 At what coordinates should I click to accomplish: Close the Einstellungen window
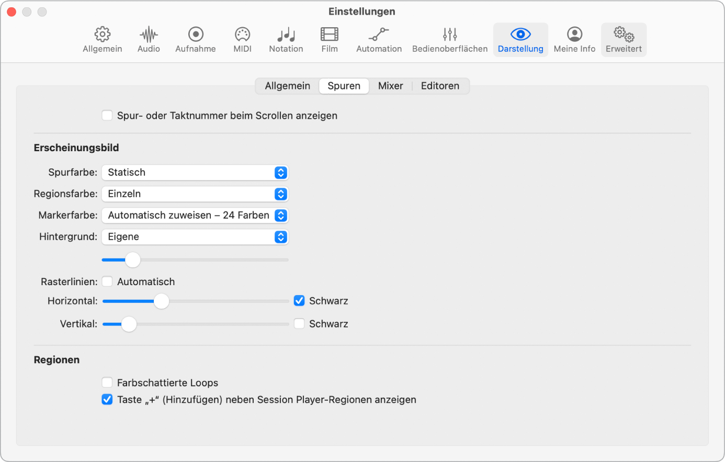coord(12,12)
